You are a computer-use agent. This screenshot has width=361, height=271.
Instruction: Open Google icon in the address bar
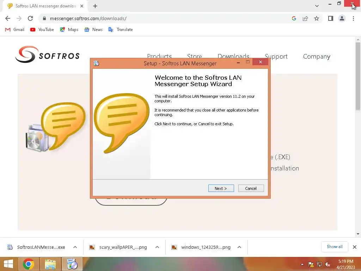pos(294,18)
